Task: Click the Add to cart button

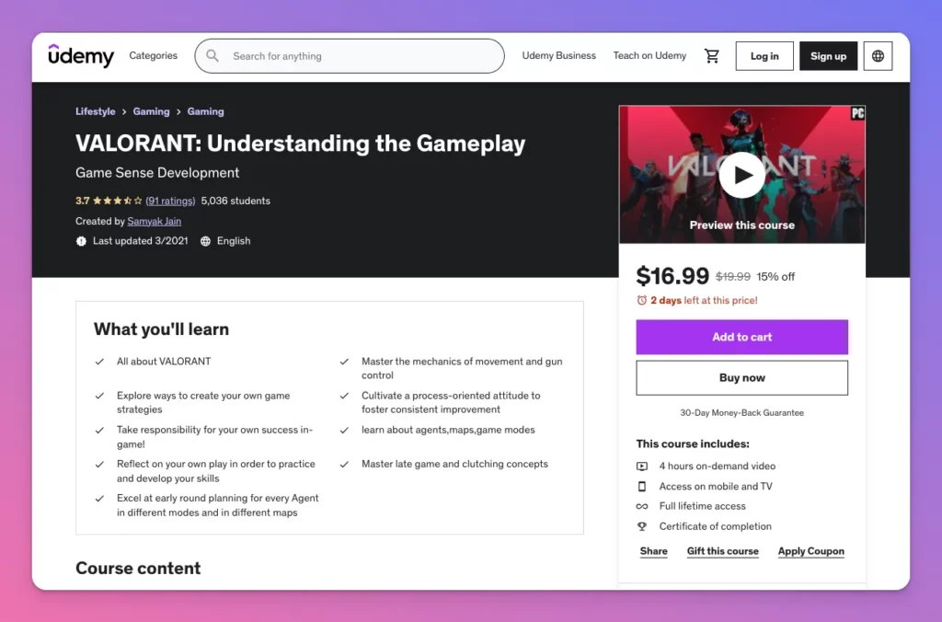Action: click(741, 337)
